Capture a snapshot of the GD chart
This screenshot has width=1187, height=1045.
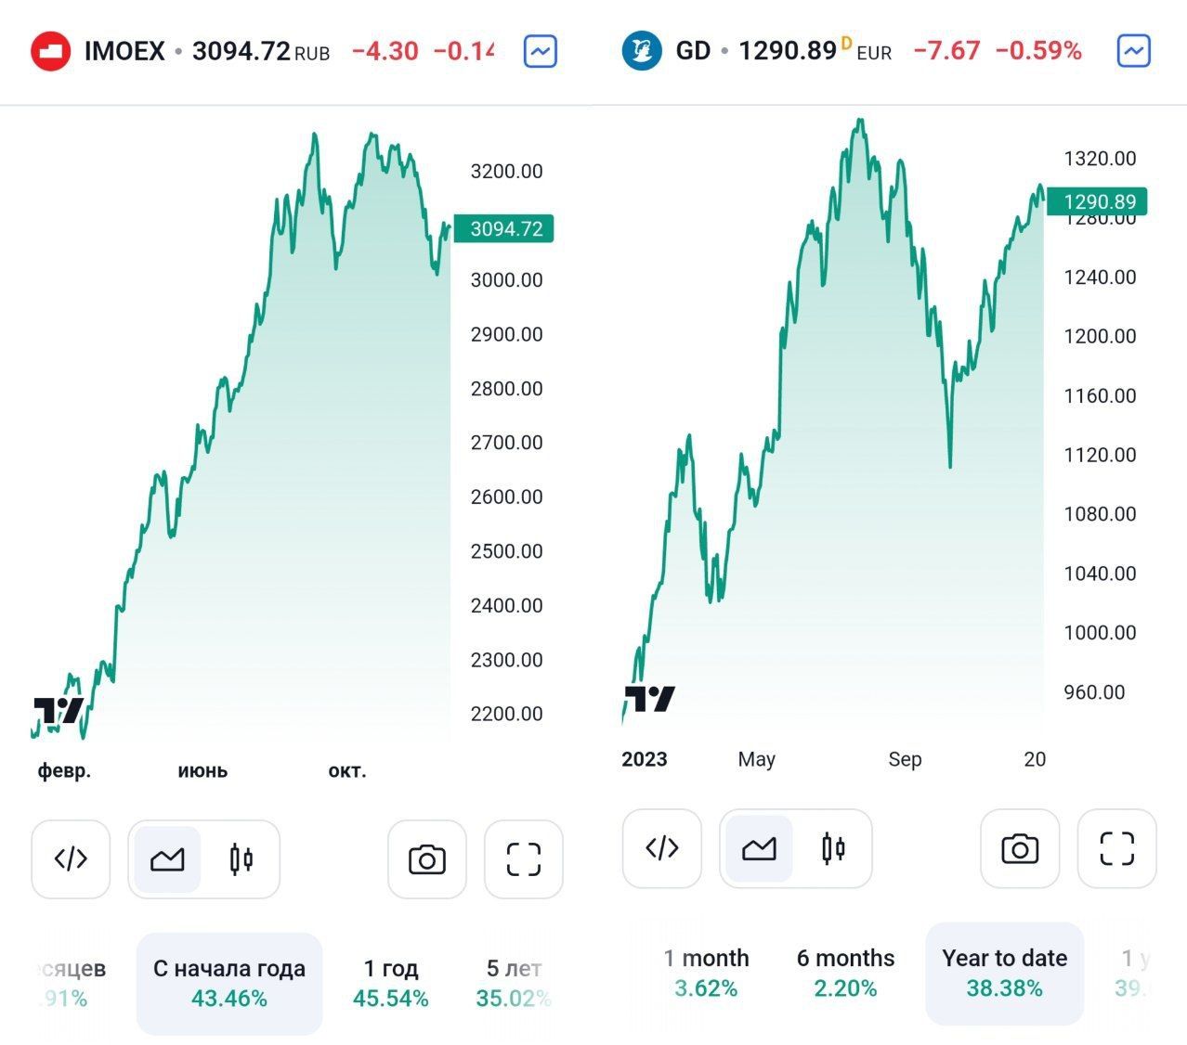click(1020, 848)
